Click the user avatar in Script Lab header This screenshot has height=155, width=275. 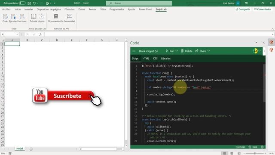click(255, 51)
